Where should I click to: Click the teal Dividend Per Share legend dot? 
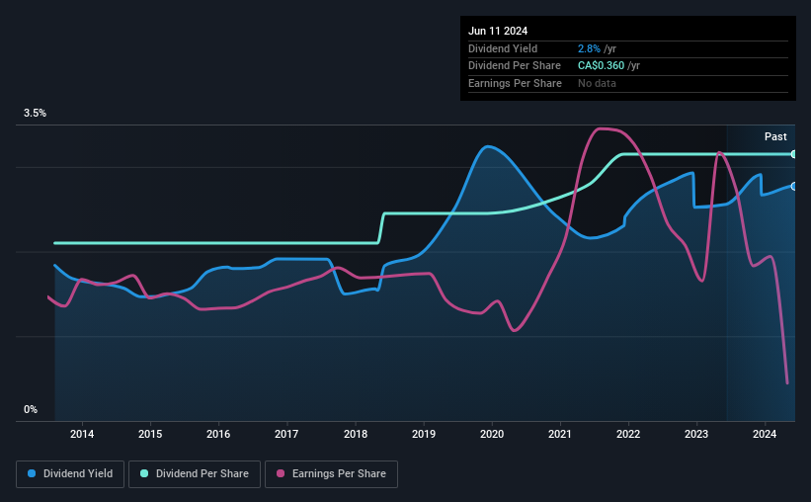point(144,473)
